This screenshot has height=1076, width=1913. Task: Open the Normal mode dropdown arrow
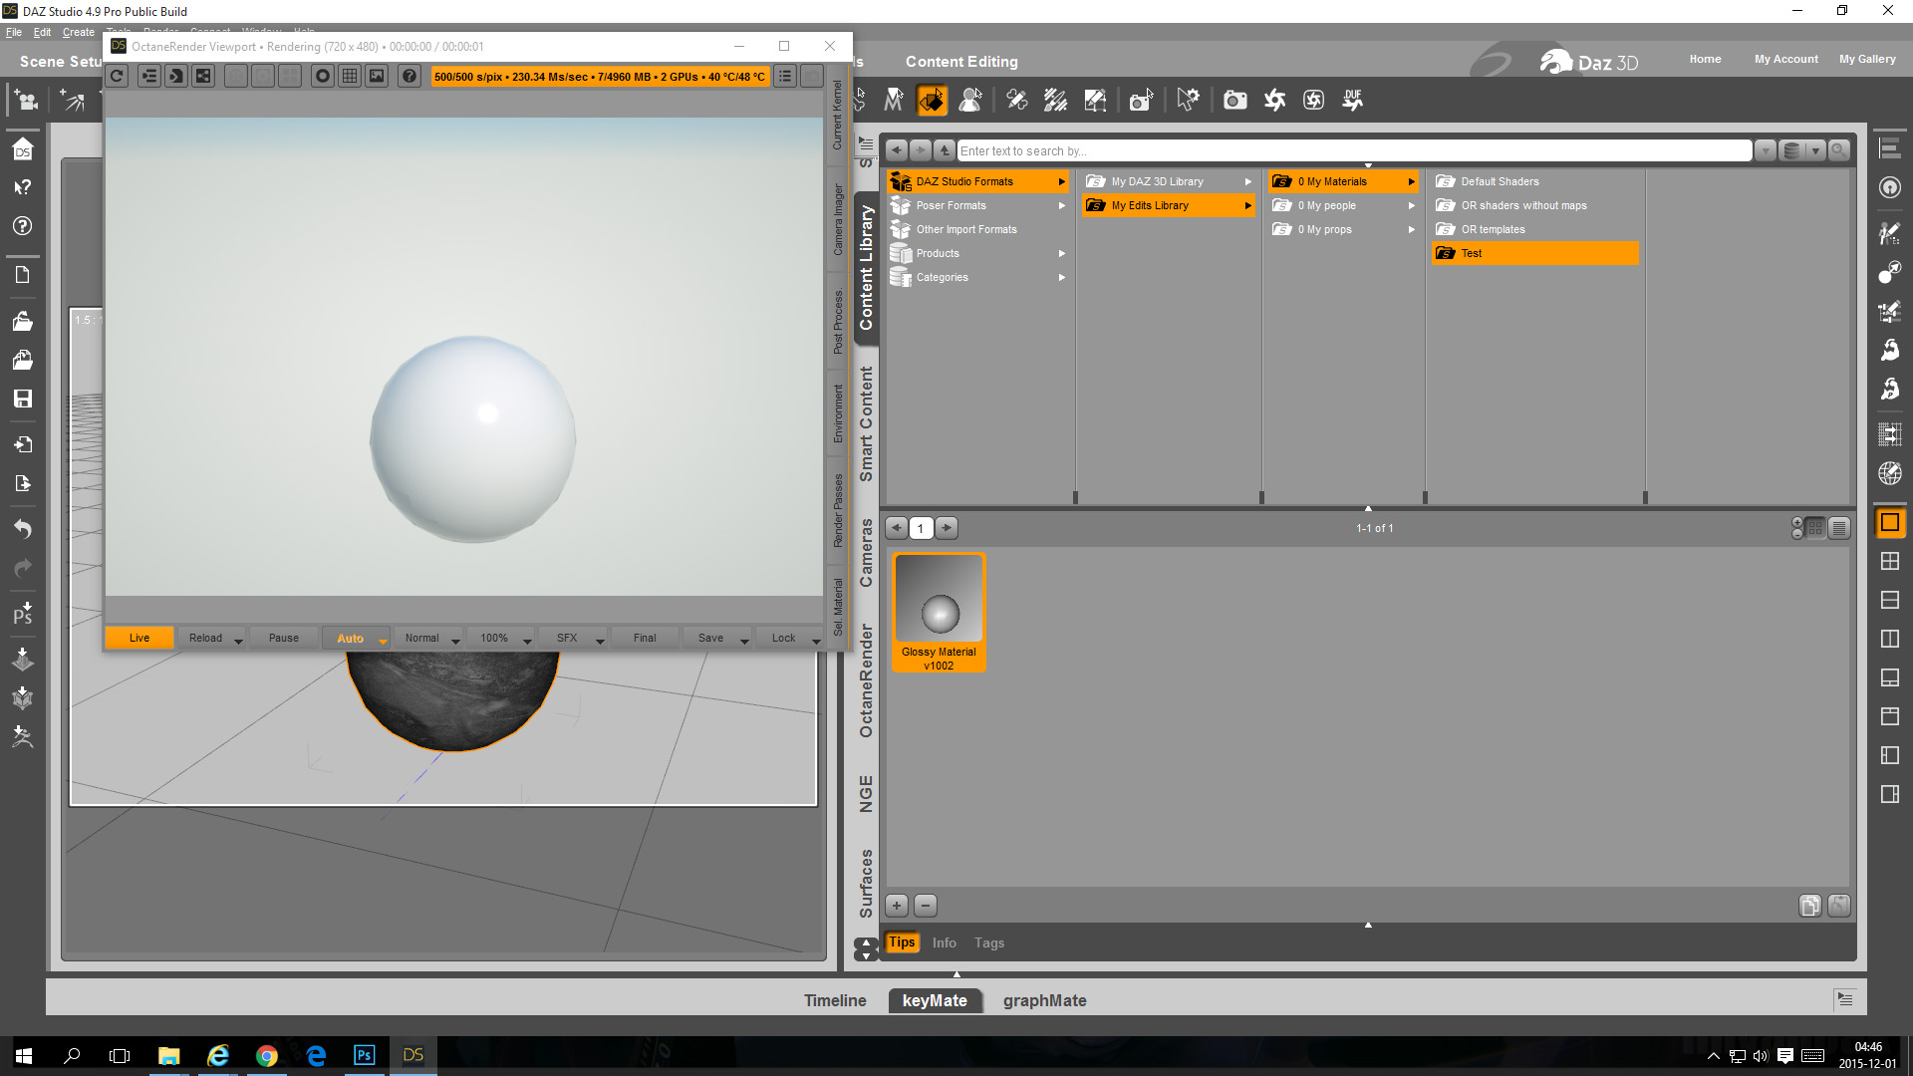pos(455,641)
